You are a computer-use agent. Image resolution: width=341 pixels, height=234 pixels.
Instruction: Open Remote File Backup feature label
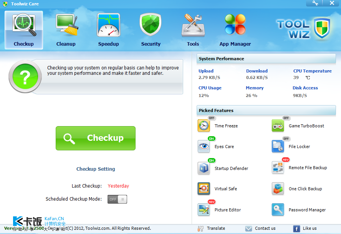(308, 168)
